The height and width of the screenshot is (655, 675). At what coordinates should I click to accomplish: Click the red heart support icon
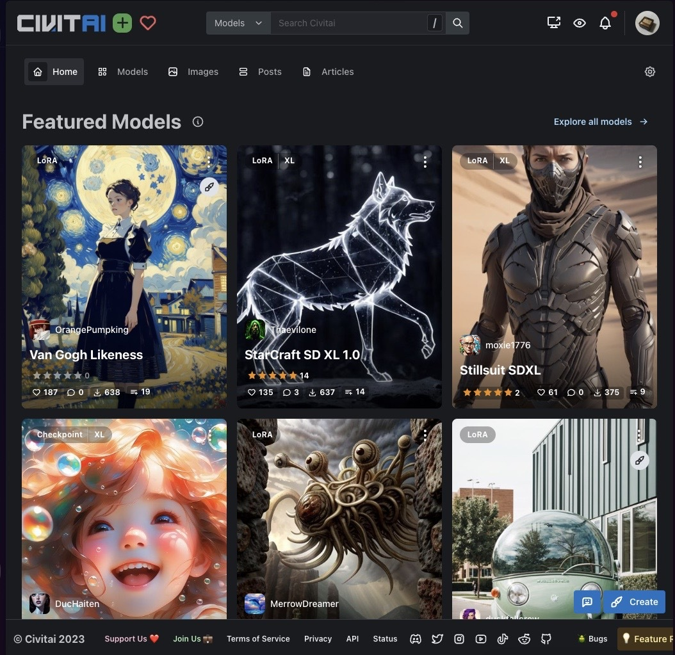coord(148,23)
